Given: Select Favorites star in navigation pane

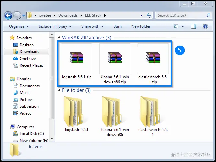Looking at the screenshot, I should coord(12,38).
